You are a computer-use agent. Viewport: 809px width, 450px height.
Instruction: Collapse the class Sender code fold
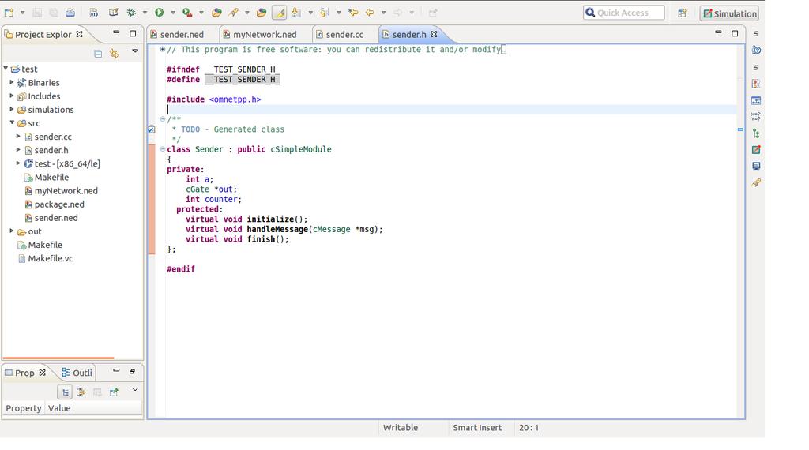[x=162, y=149]
